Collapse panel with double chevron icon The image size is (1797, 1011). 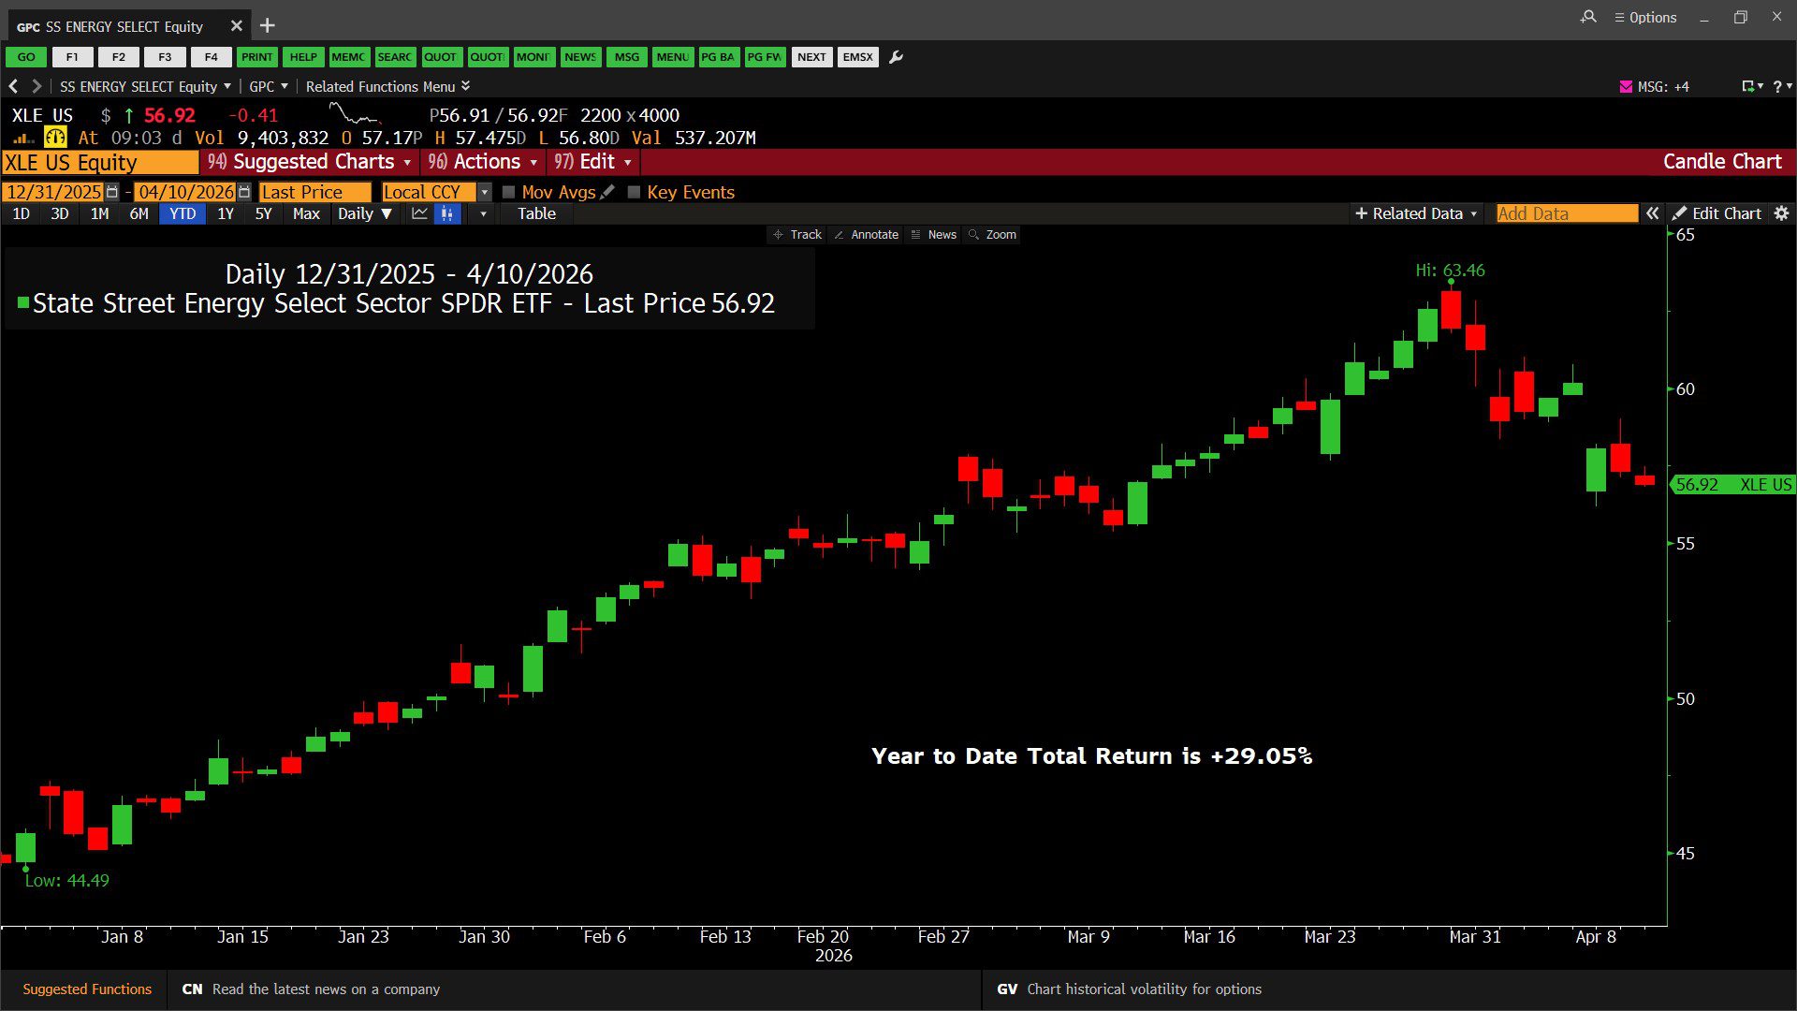pyautogui.click(x=1653, y=213)
